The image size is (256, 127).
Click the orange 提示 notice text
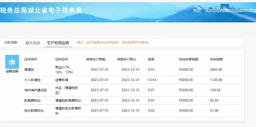tap(113, 43)
